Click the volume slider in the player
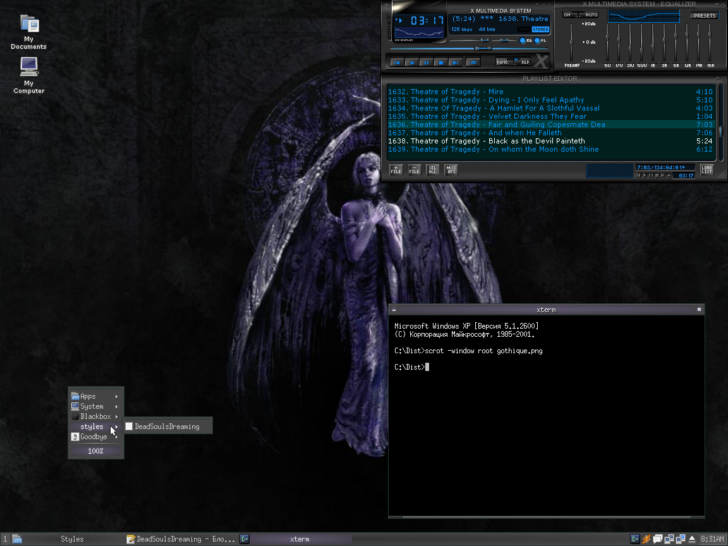The height and width of the screenshot is (546, 728). coord(469,40)
